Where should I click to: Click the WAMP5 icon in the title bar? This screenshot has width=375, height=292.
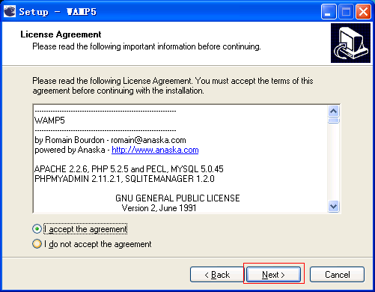[10, 11]
